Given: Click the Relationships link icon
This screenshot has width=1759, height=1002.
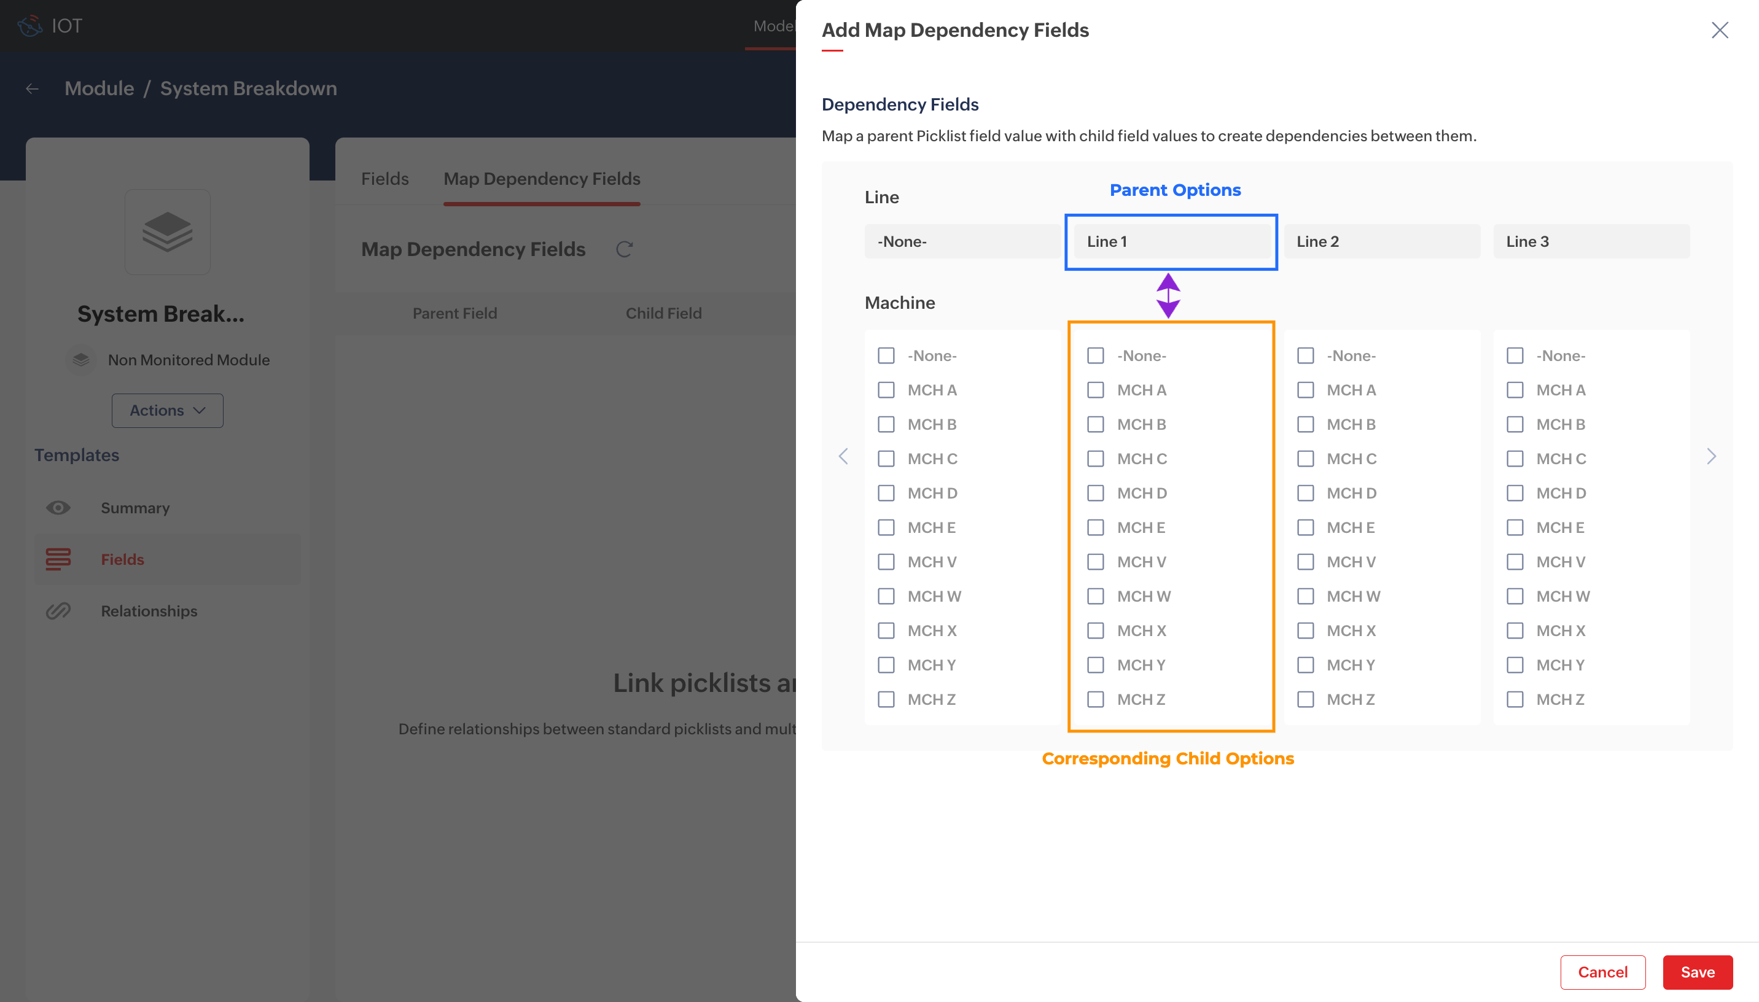Looking at the screenshot, I should [58, 611].
